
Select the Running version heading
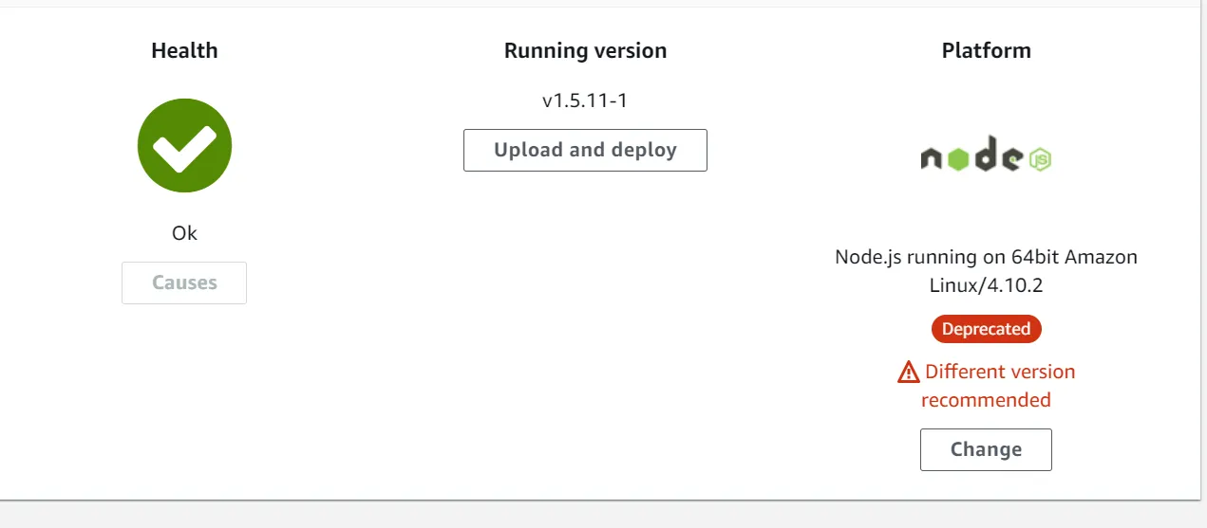pos(585,50)
